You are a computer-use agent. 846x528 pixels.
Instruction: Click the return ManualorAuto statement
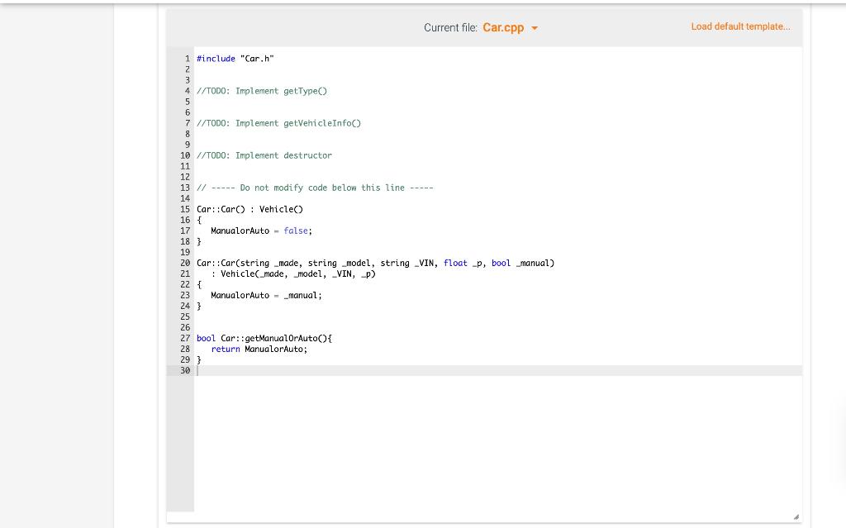coord(260,349)
